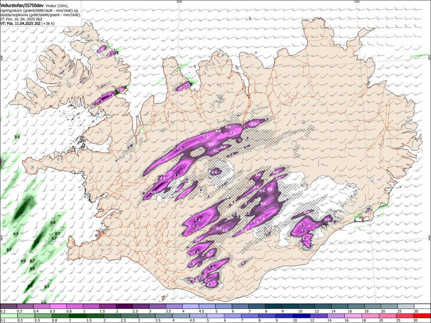Image resolution: width=431 pixels, height=323 pixels.
Task: Click the 'VT: Fös. 11.04.2025 20Z' valid time
Action: (x=21, y=24)
